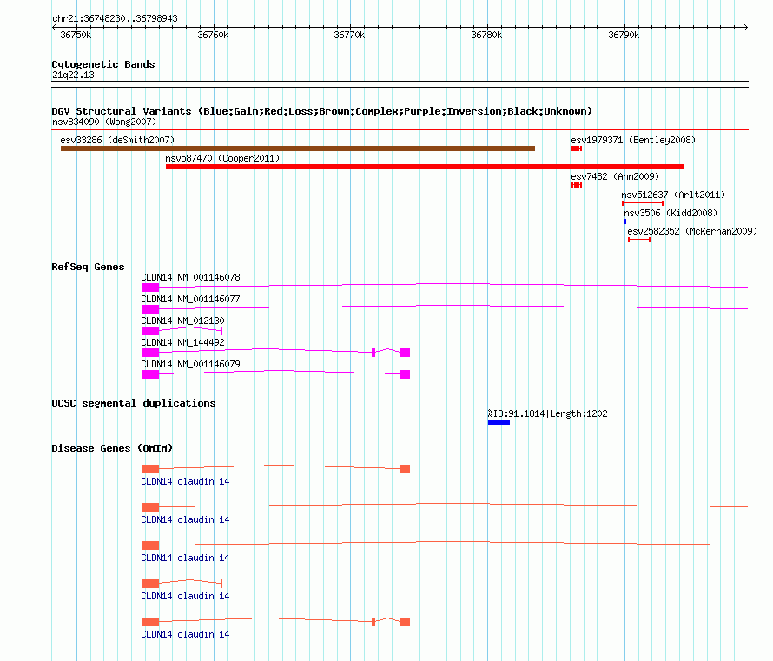Viewport: 773px width, 661px height.
Task: Click the 36780k ruler tick label
Action: (486, 35)
